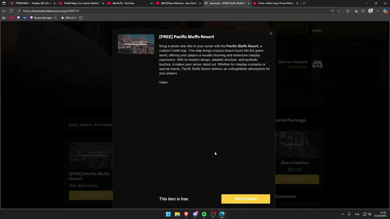Open the tab actions menu icon
Screen dimensions: 390x219
pyautogui.click(x=4, y=3)
